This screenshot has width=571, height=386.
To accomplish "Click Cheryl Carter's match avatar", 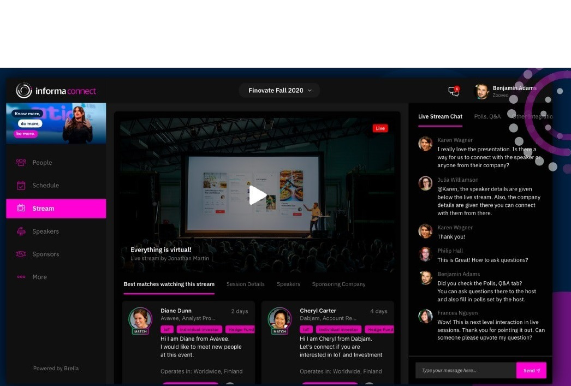I will (x=279, y=319).
